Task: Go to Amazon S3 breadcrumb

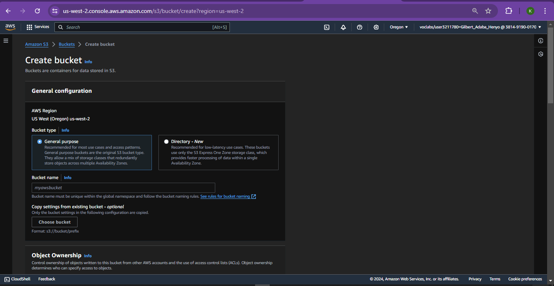Action: click(x=37, y=45)
